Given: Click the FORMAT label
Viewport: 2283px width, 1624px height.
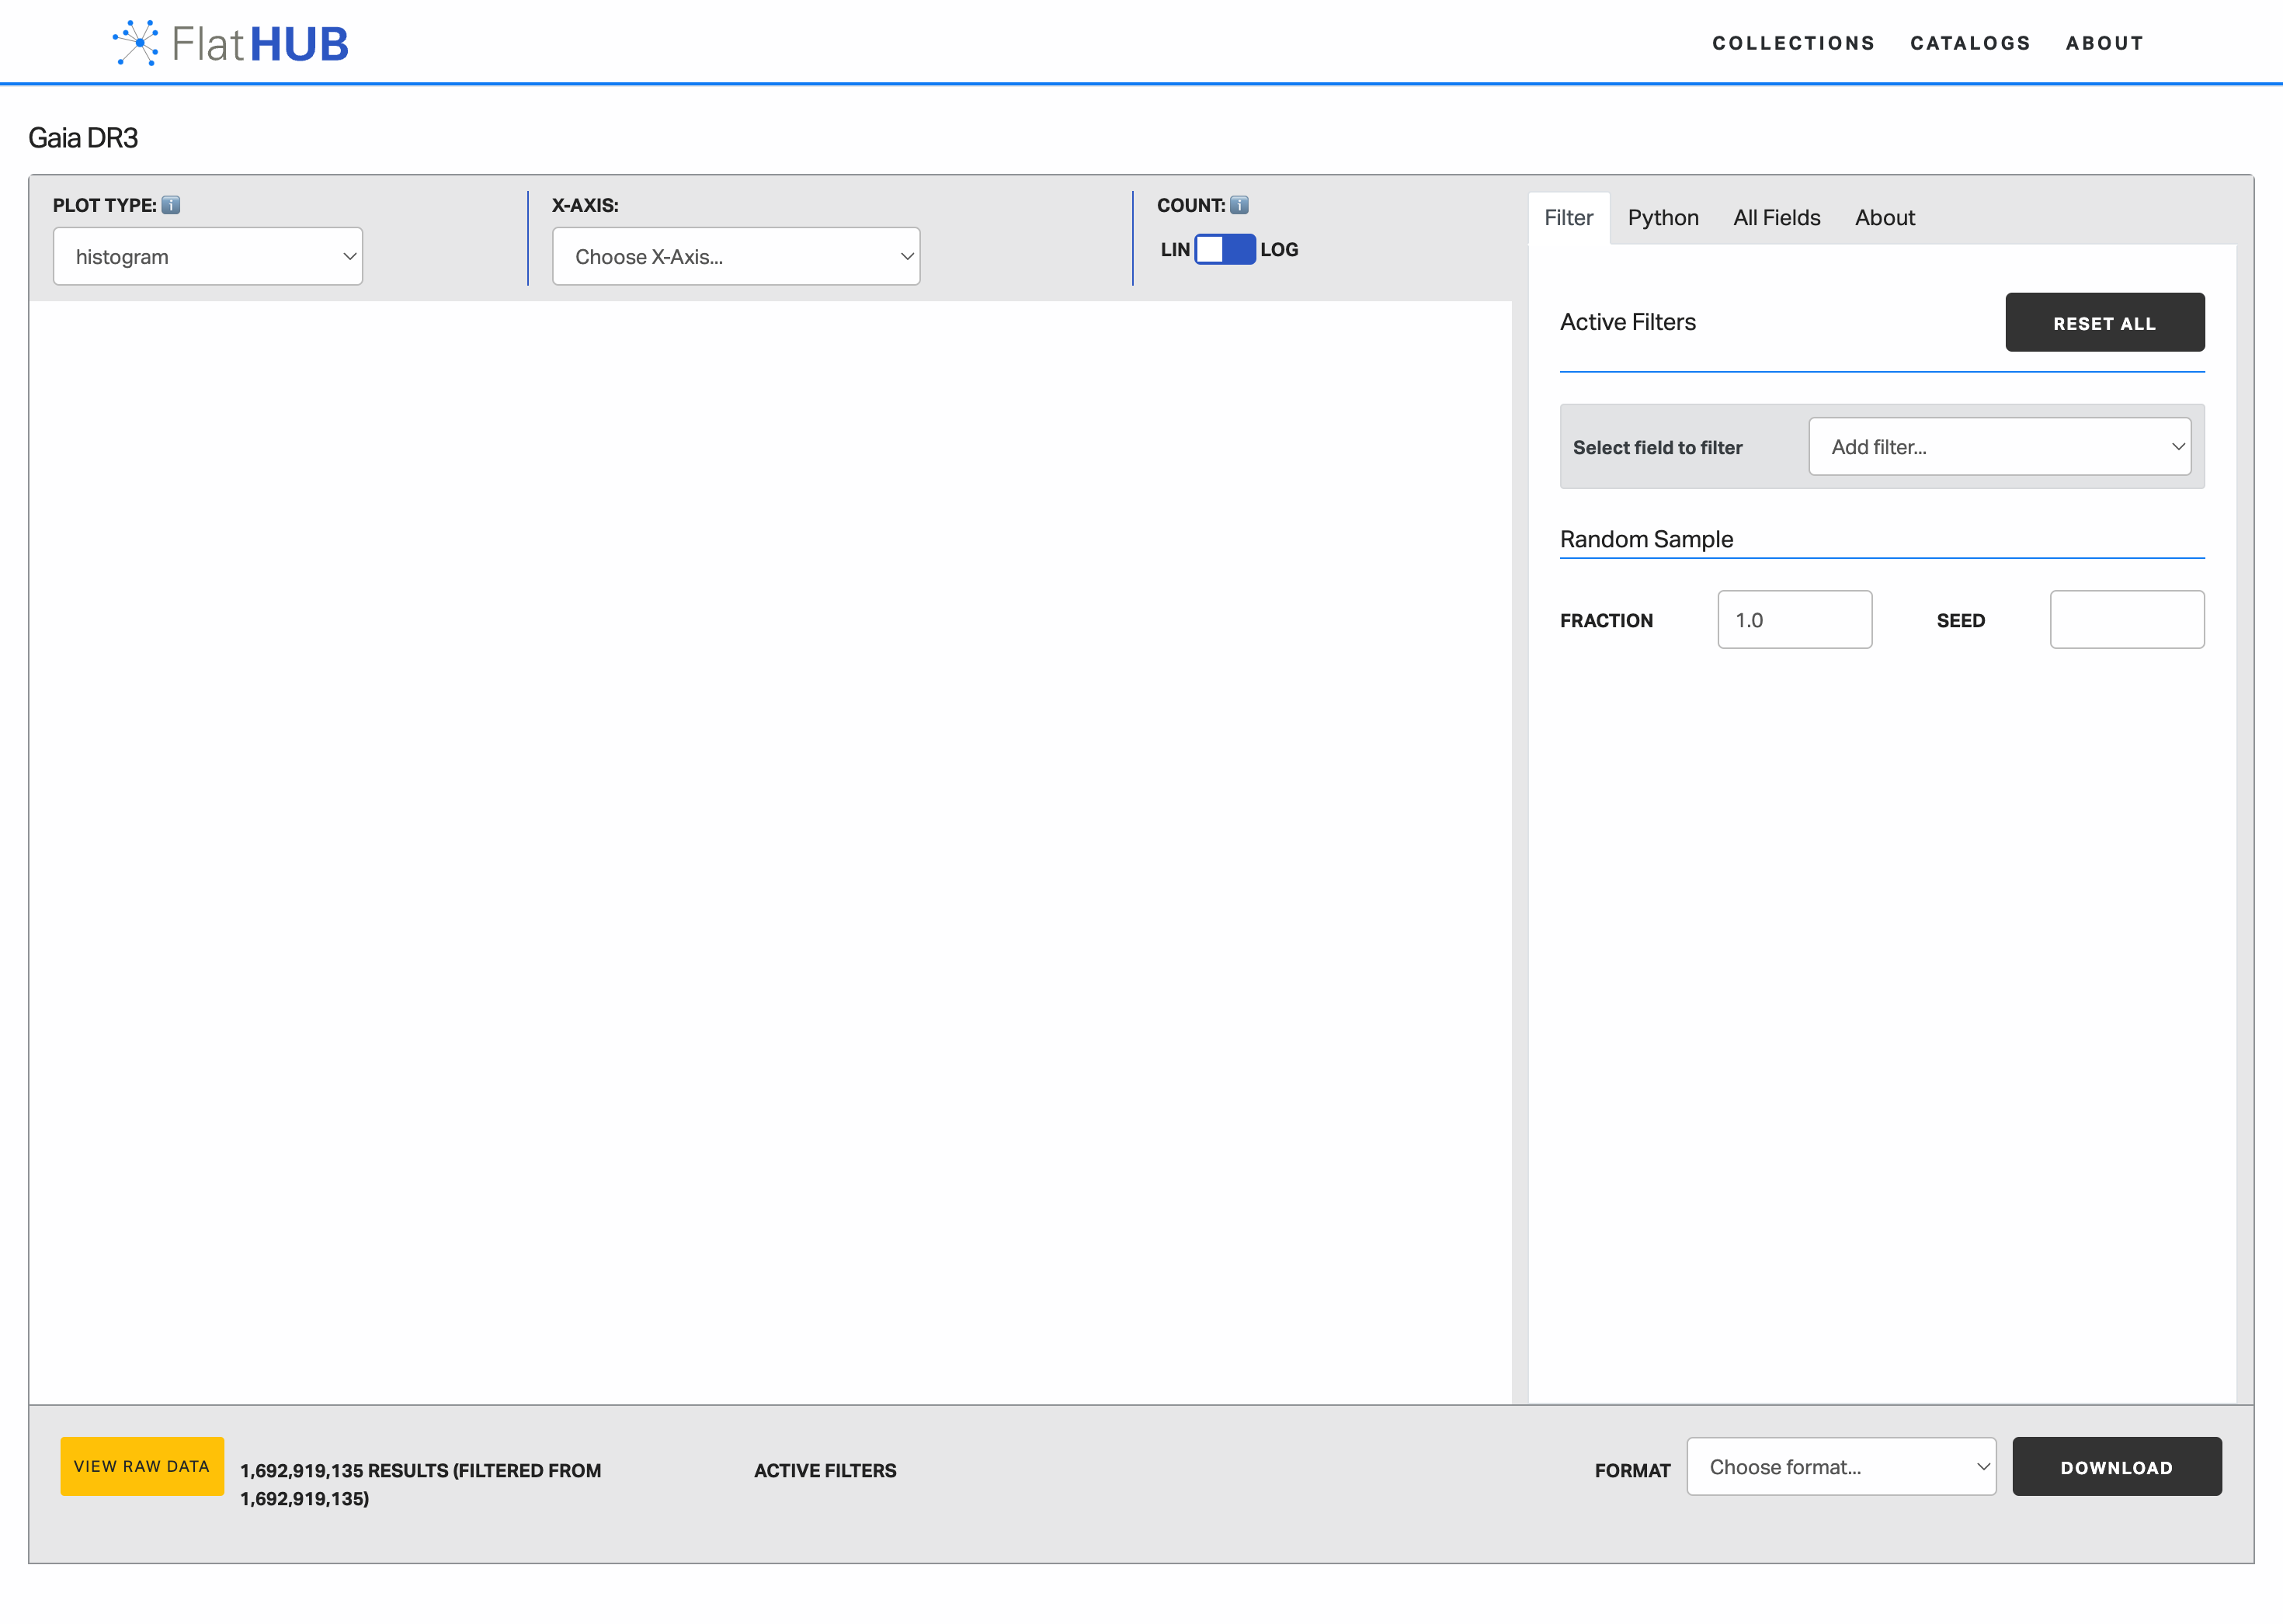Looking at the screenshot, I should 1631,1470.
